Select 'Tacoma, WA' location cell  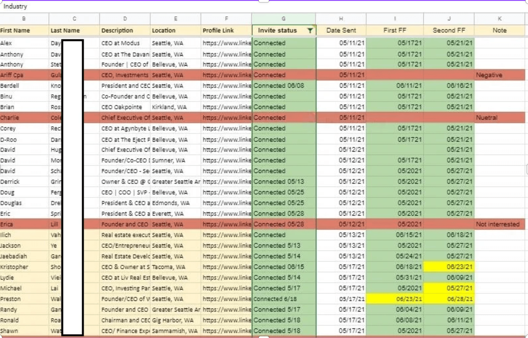pyautogui.click(x=176, y=267)
